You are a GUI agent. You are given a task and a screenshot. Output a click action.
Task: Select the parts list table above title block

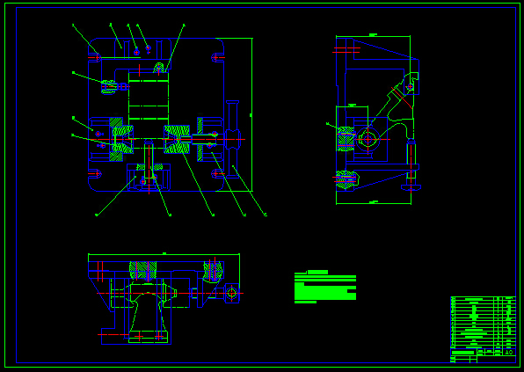coord(484,322)
